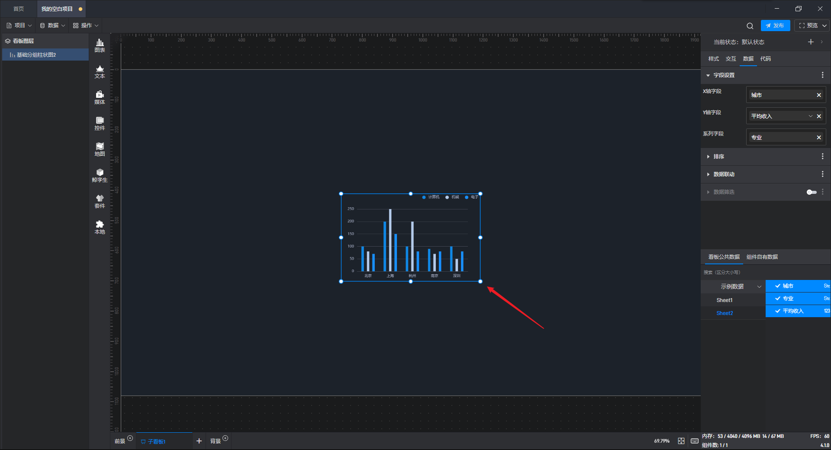Expand the 数据联动 section
This screenshot has width=831, height=450.
click(708, 174)
